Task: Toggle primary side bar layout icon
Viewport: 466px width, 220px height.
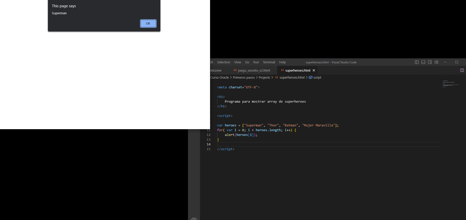Action: [x=417, y=62]
